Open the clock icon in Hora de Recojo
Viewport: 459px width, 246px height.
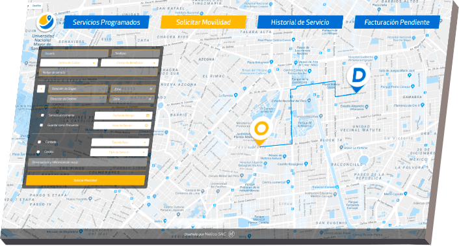click(x=146, y=126)
